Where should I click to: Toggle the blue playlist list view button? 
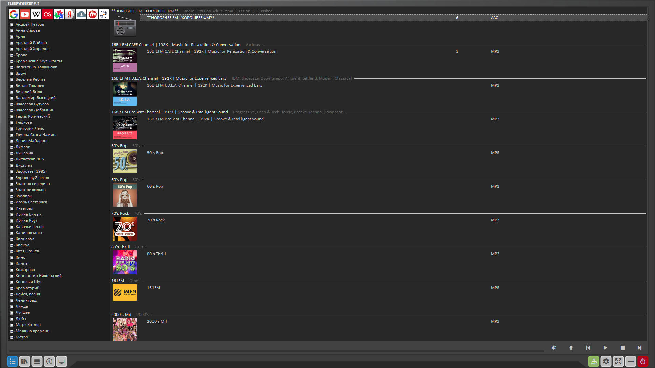click(x=12, y=361)
